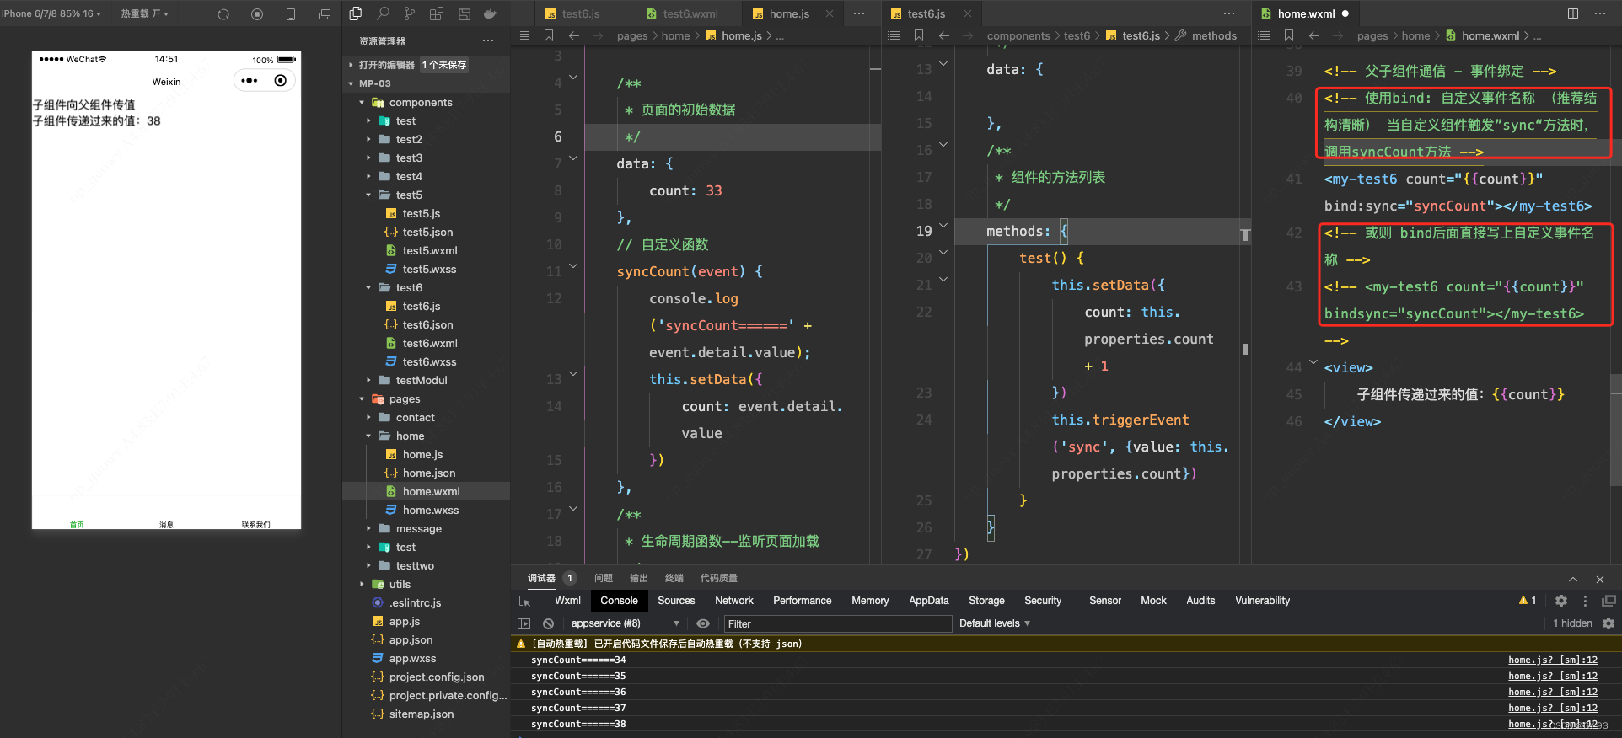The image size is (1622, 738).
Task: Click the refresh simulator icon
Action: click(223, 13)
